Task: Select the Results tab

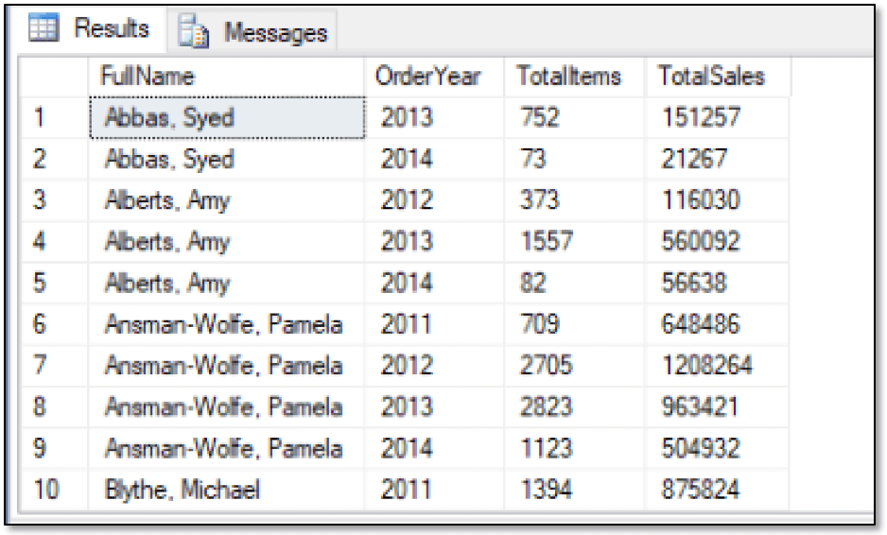Action: [89, 28]
